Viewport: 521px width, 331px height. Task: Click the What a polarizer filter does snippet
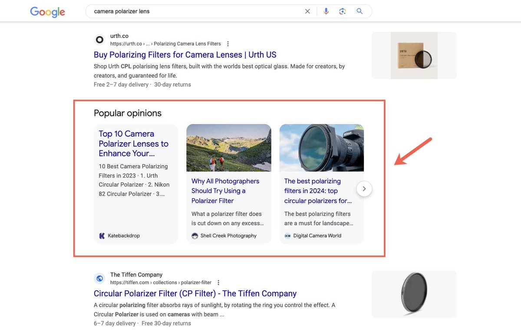pos(228,219)
